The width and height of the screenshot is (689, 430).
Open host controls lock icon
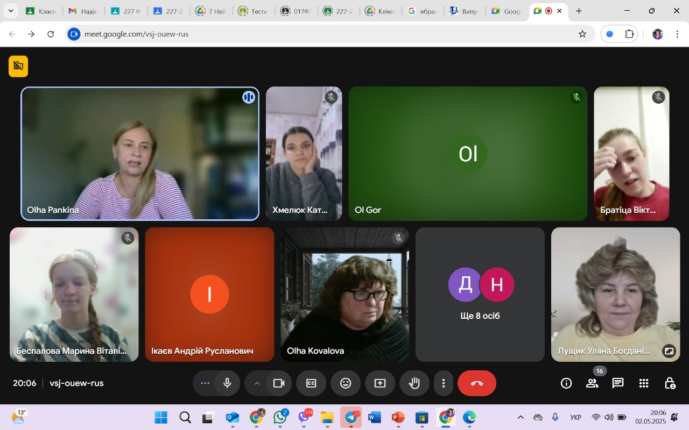670,383
